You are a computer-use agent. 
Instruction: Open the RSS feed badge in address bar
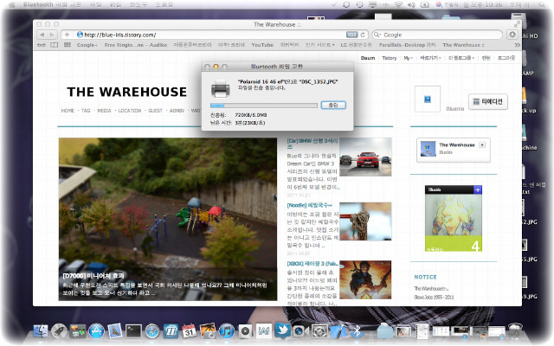click(351, 35)
